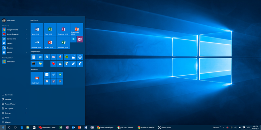
Task: Click the Twitter web app tile
Action: click(x=54, y=75)
